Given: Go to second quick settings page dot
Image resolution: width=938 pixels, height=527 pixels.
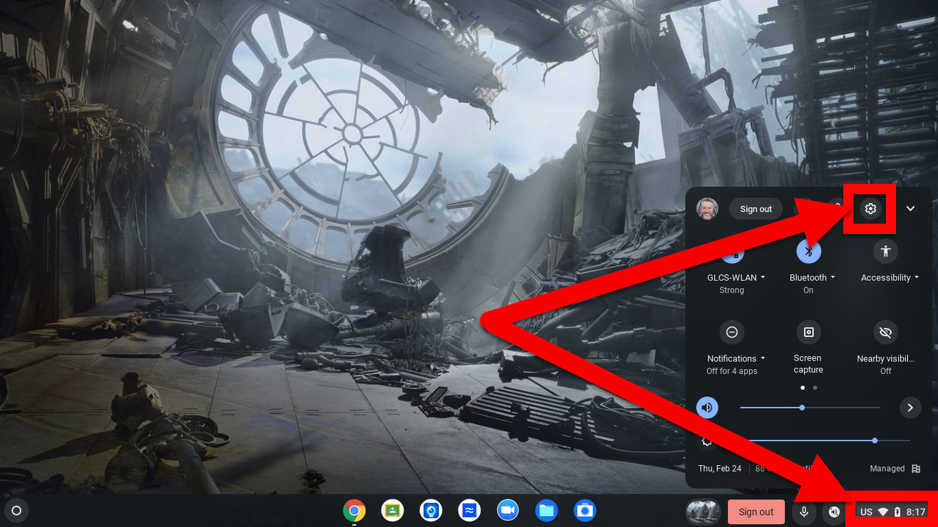Looking at the screenshot, I should pyautogui.click(x=815, y=388).
